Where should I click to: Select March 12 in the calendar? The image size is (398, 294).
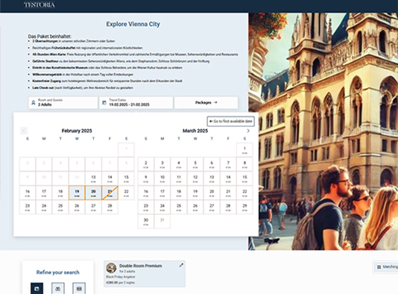[195, 178]
